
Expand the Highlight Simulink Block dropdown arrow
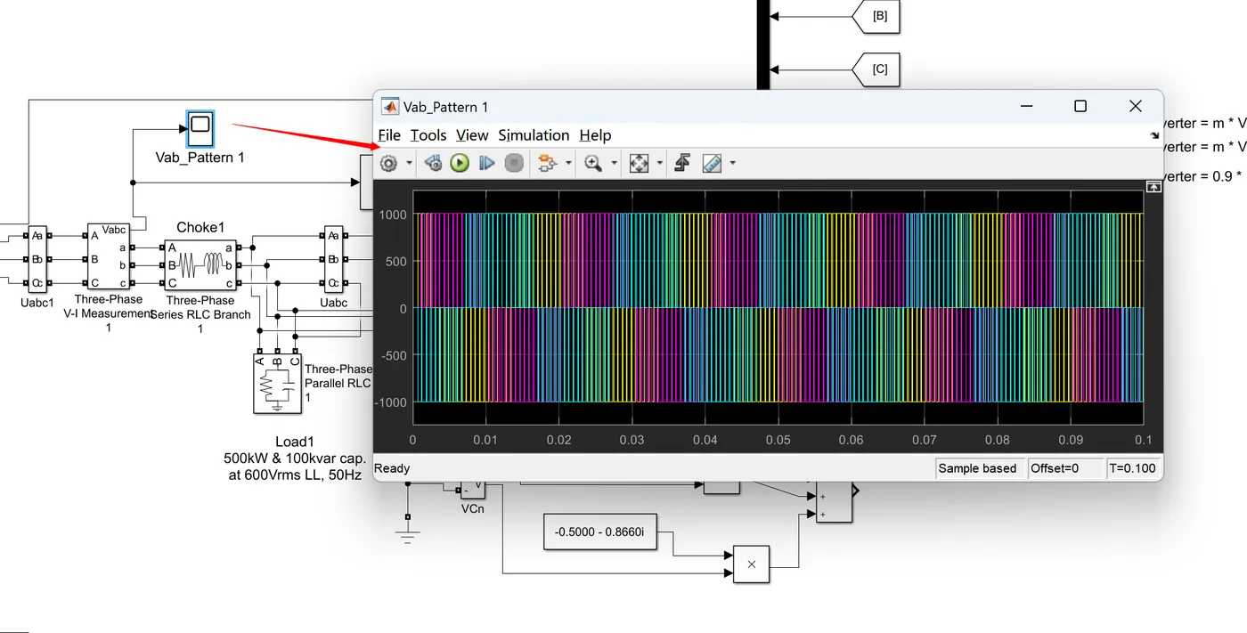pos(568,163)
